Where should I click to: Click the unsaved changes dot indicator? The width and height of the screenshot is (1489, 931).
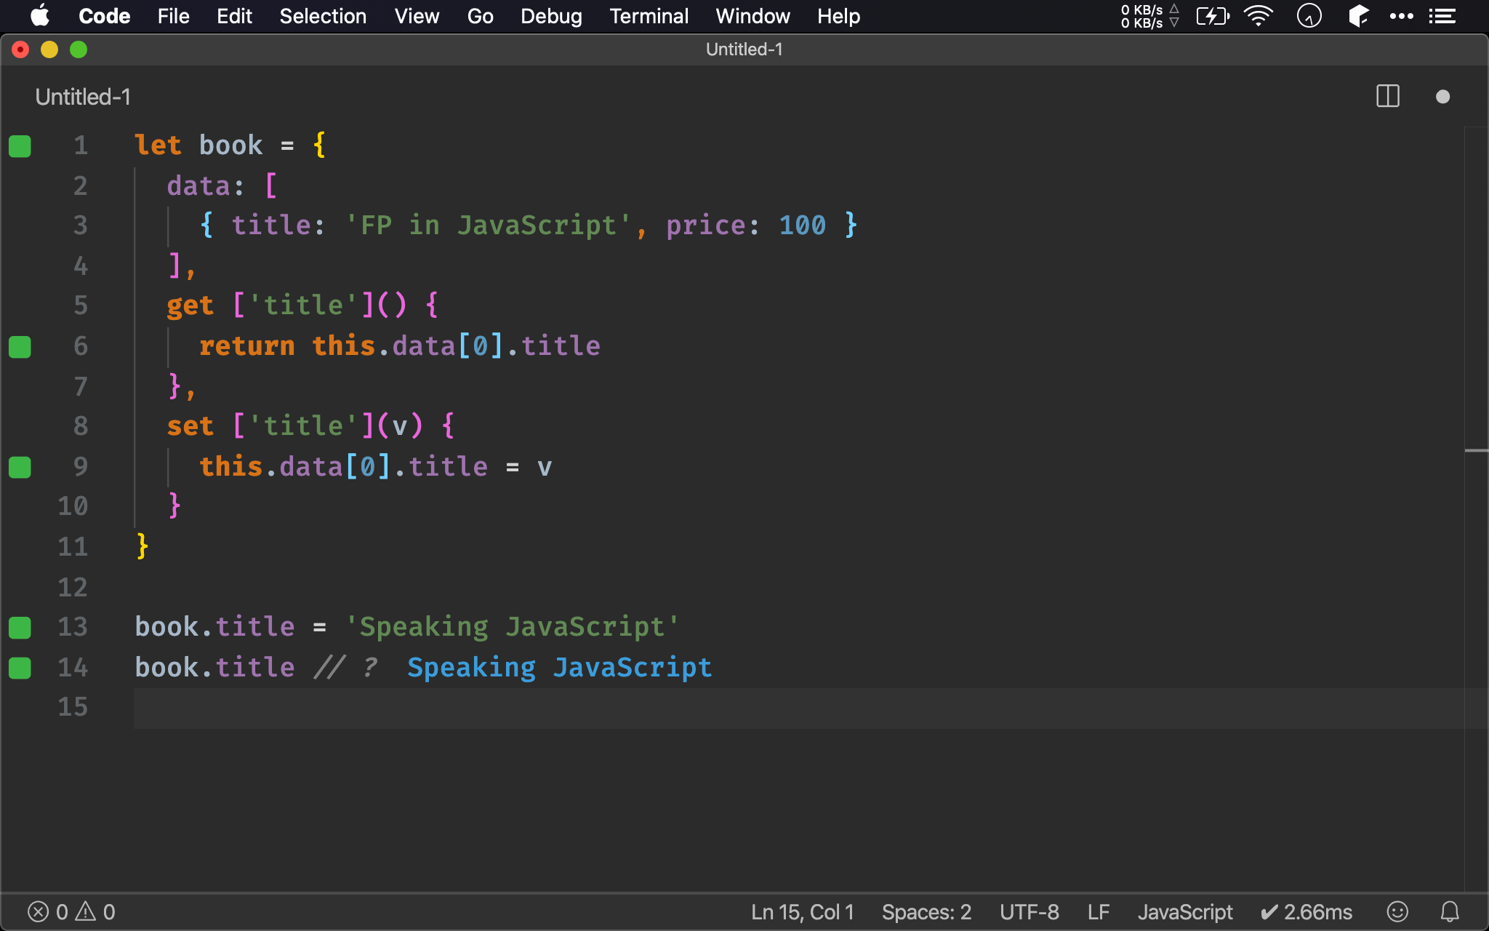coord(1442,97)
